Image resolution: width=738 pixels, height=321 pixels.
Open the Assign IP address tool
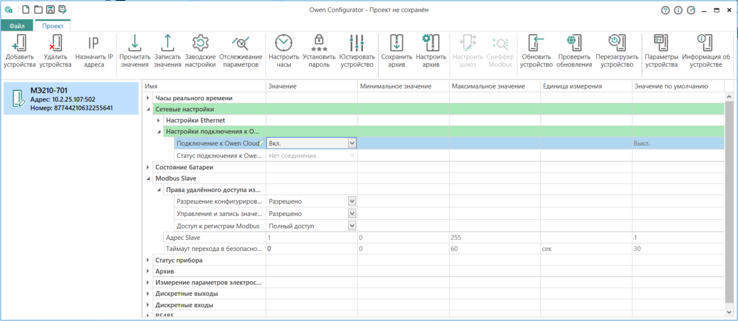93,43
